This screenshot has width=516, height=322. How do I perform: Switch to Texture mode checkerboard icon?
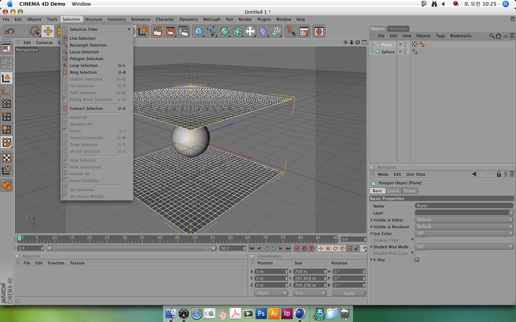tap(6, 157)
